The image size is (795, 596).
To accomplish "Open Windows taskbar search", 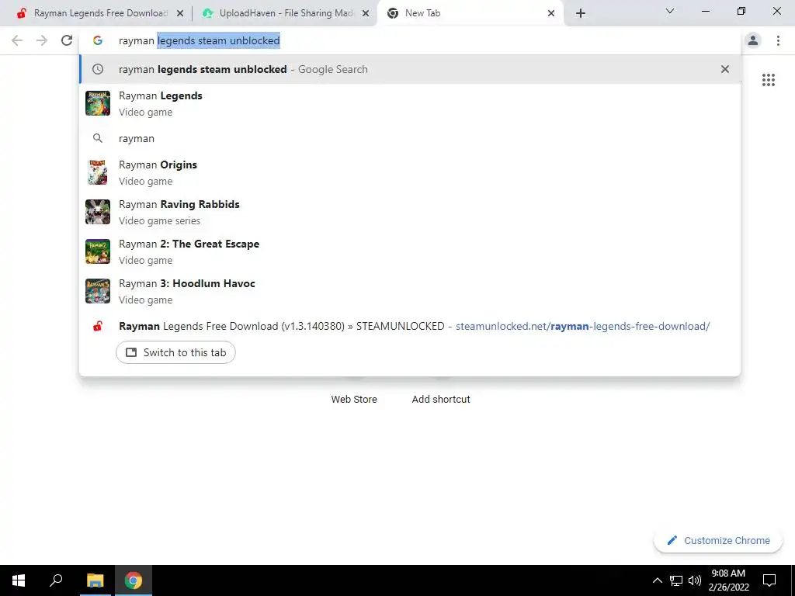I will [x=56, y=580].
